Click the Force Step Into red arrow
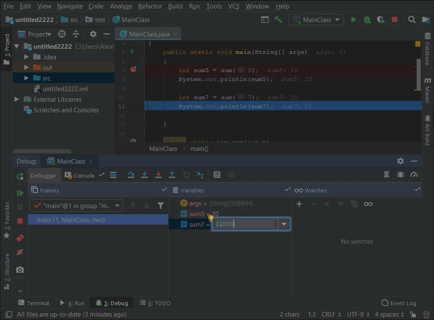Image resolution: width=434 pixels, height=320 pixels. coord(159,175)
